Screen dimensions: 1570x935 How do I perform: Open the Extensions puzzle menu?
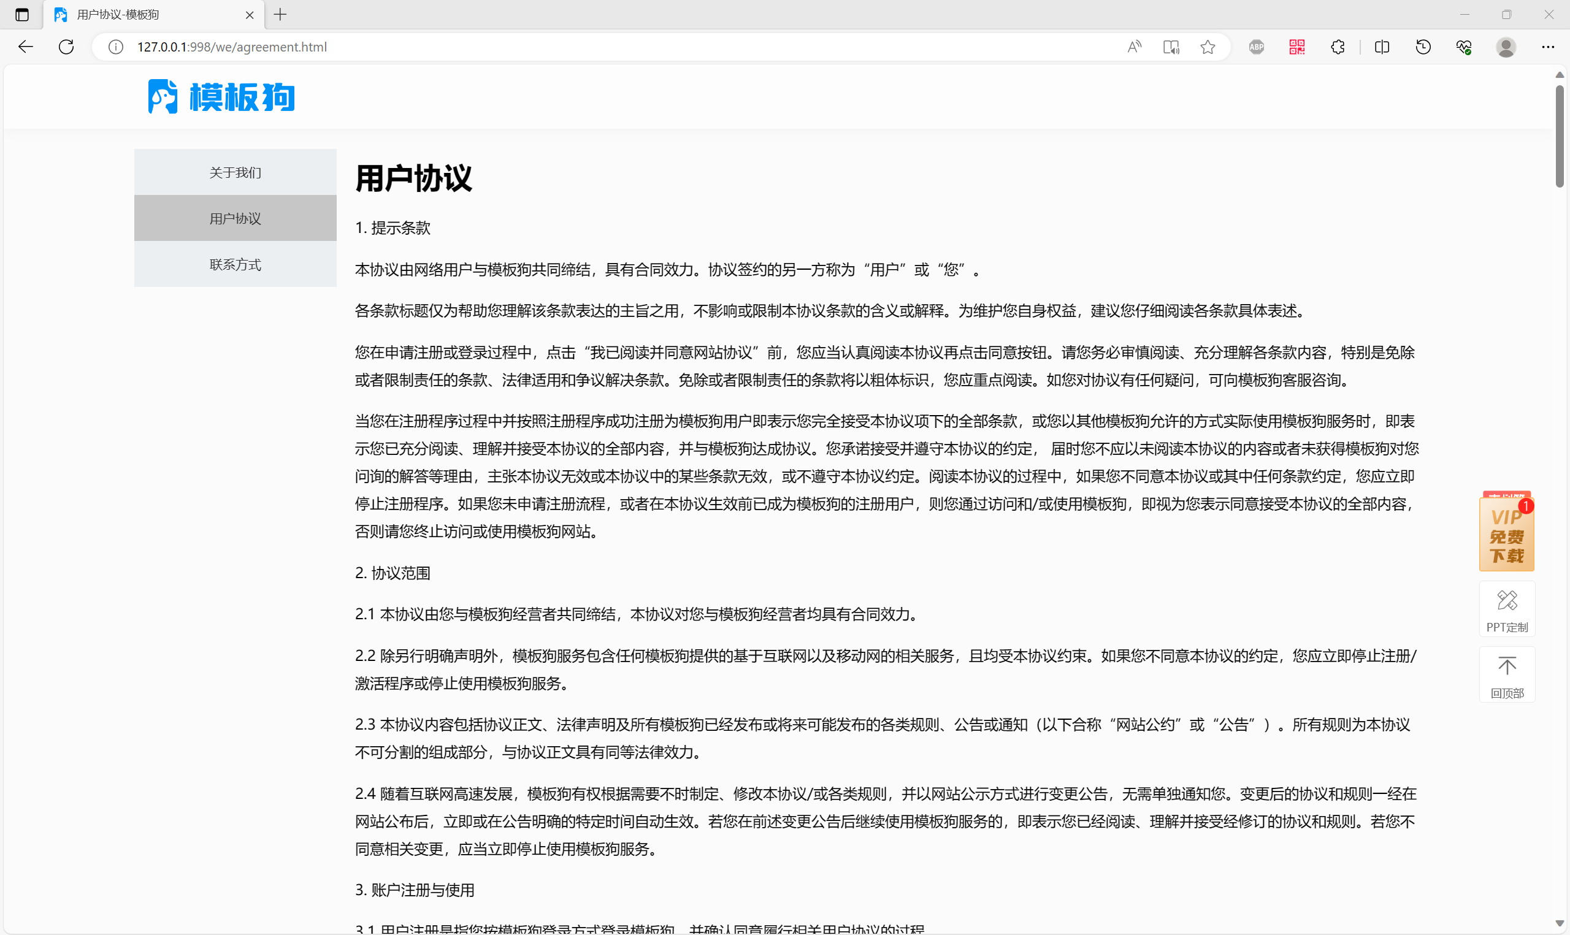(x=1338, y=47)
